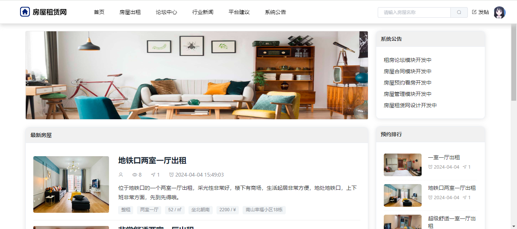The image size is (517, 229).
Task: Click the house logo icon
Action: coord(25,12)
